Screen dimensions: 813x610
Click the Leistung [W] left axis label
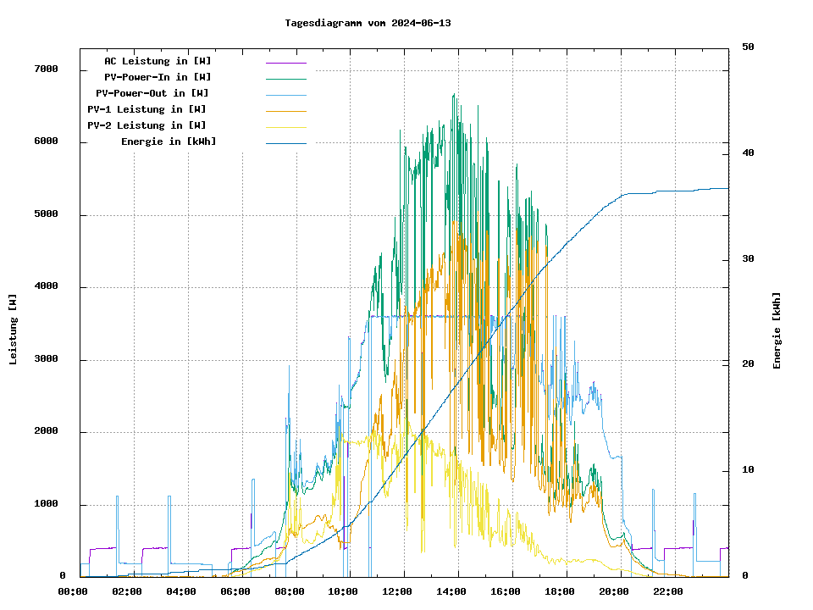14,330
